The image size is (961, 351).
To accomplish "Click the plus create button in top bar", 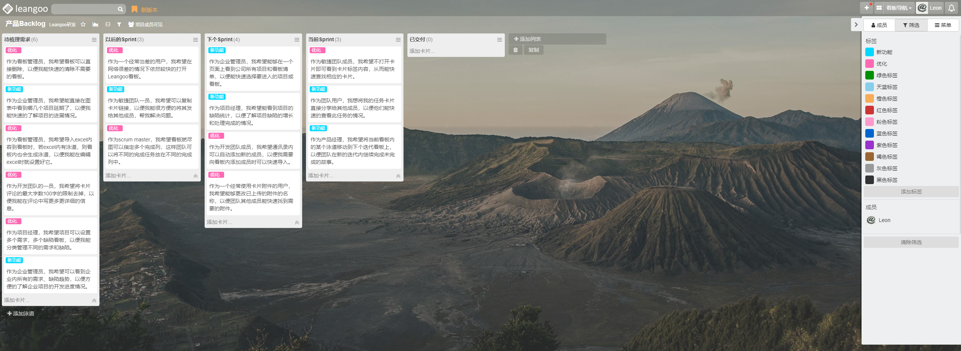I will (866, 8).
